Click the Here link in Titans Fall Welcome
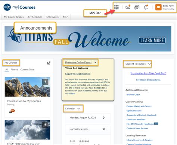Viewport: 177px width, 145px height. 73,93
